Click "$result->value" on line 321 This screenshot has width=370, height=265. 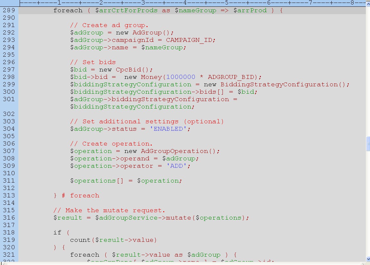[141, 255]
